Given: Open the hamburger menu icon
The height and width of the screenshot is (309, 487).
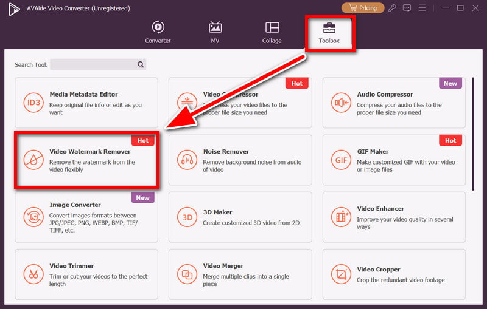Looking at the screenshot, I should (x=422, y=8).
